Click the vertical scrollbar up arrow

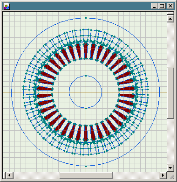(x=170, y=19)
